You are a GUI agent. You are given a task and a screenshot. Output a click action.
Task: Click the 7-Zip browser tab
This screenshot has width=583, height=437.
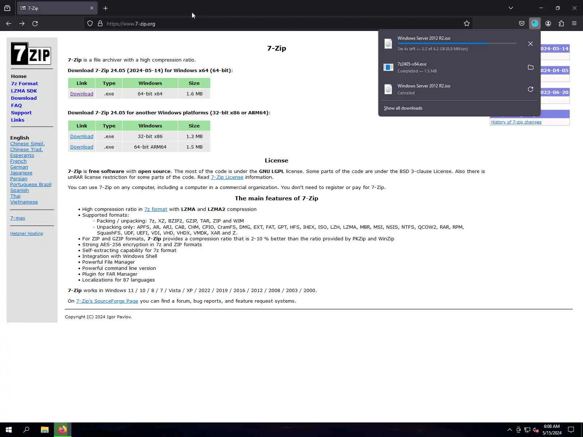click(57, 8)
